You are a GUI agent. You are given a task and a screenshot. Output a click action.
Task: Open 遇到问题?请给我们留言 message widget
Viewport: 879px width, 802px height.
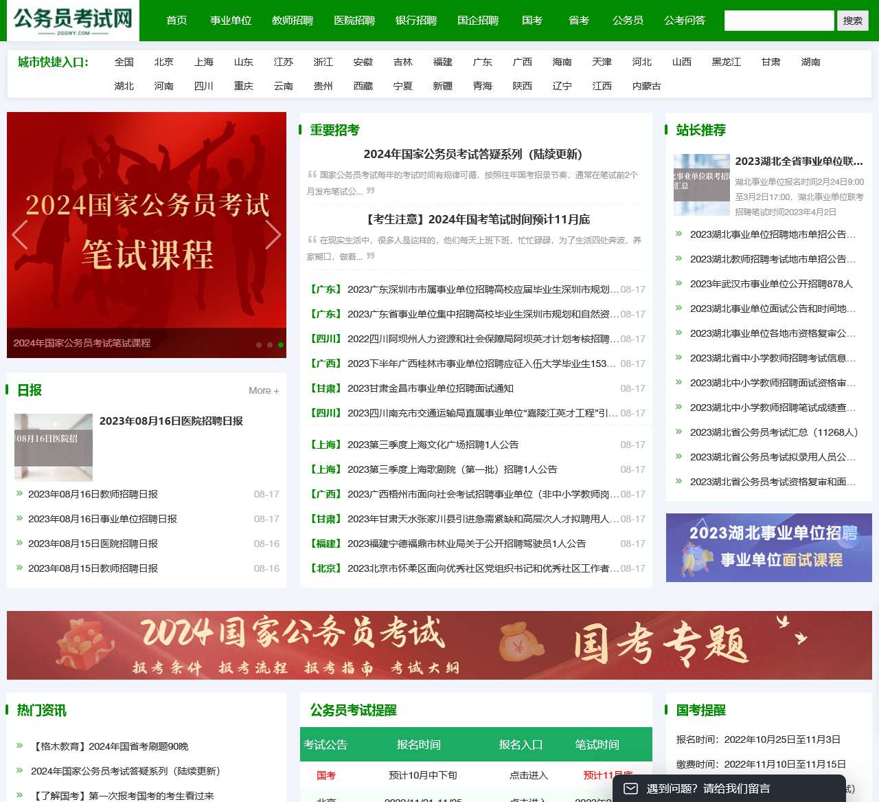pos(708,788)
